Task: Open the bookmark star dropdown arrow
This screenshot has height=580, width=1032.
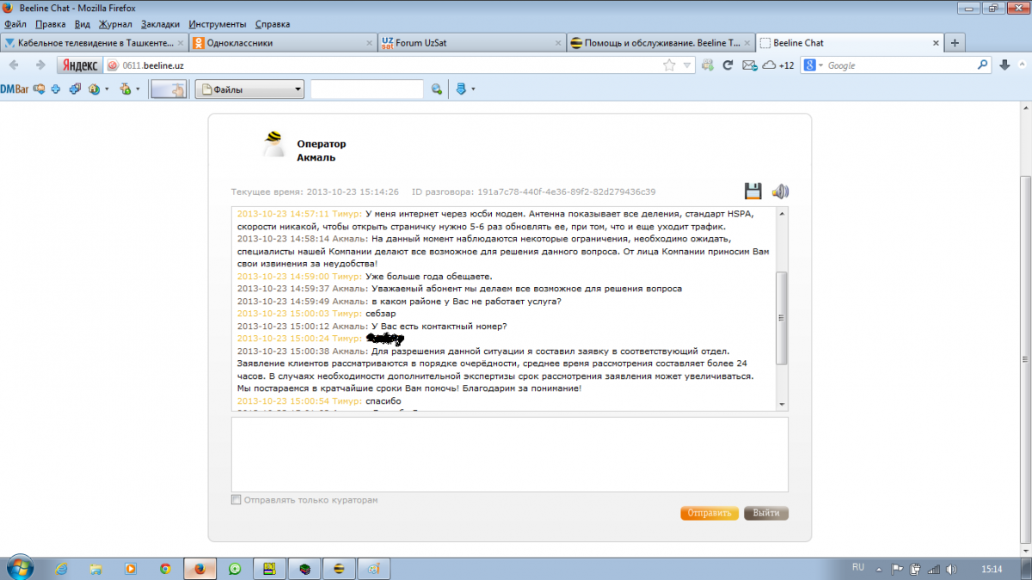Action: pos(687,65)
